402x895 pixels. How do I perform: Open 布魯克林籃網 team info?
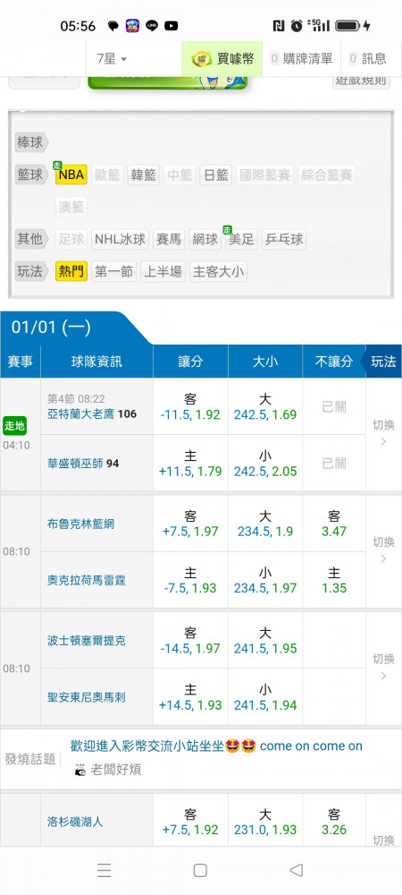point(80,524)
